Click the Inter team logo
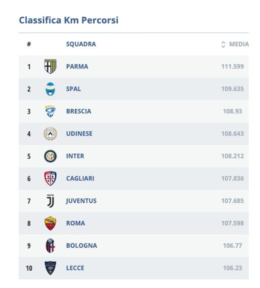The height and width of the screenshot is (288, 260). coord(50,156)
